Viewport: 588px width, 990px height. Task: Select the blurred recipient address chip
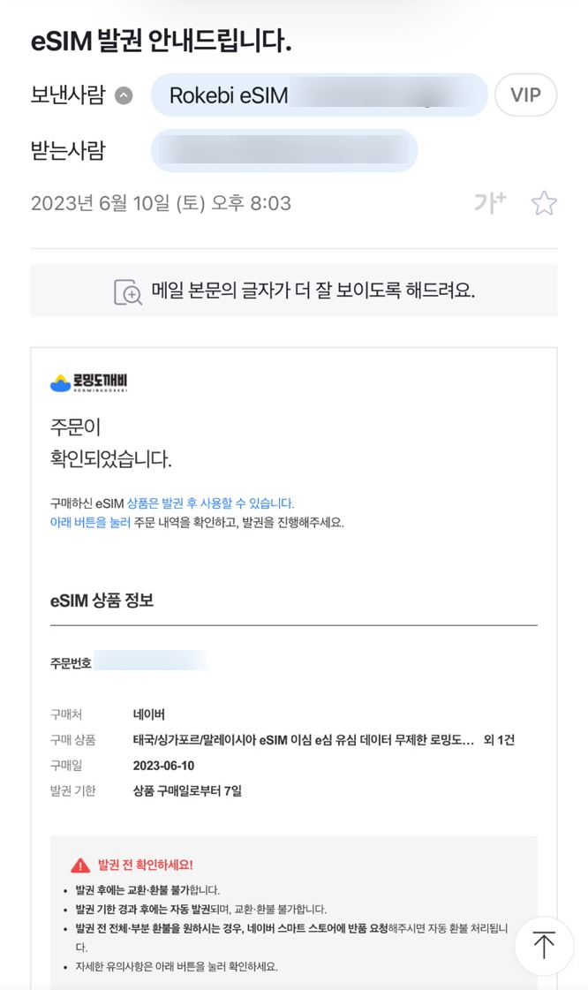pyautogui.click(x=284, y=150)
